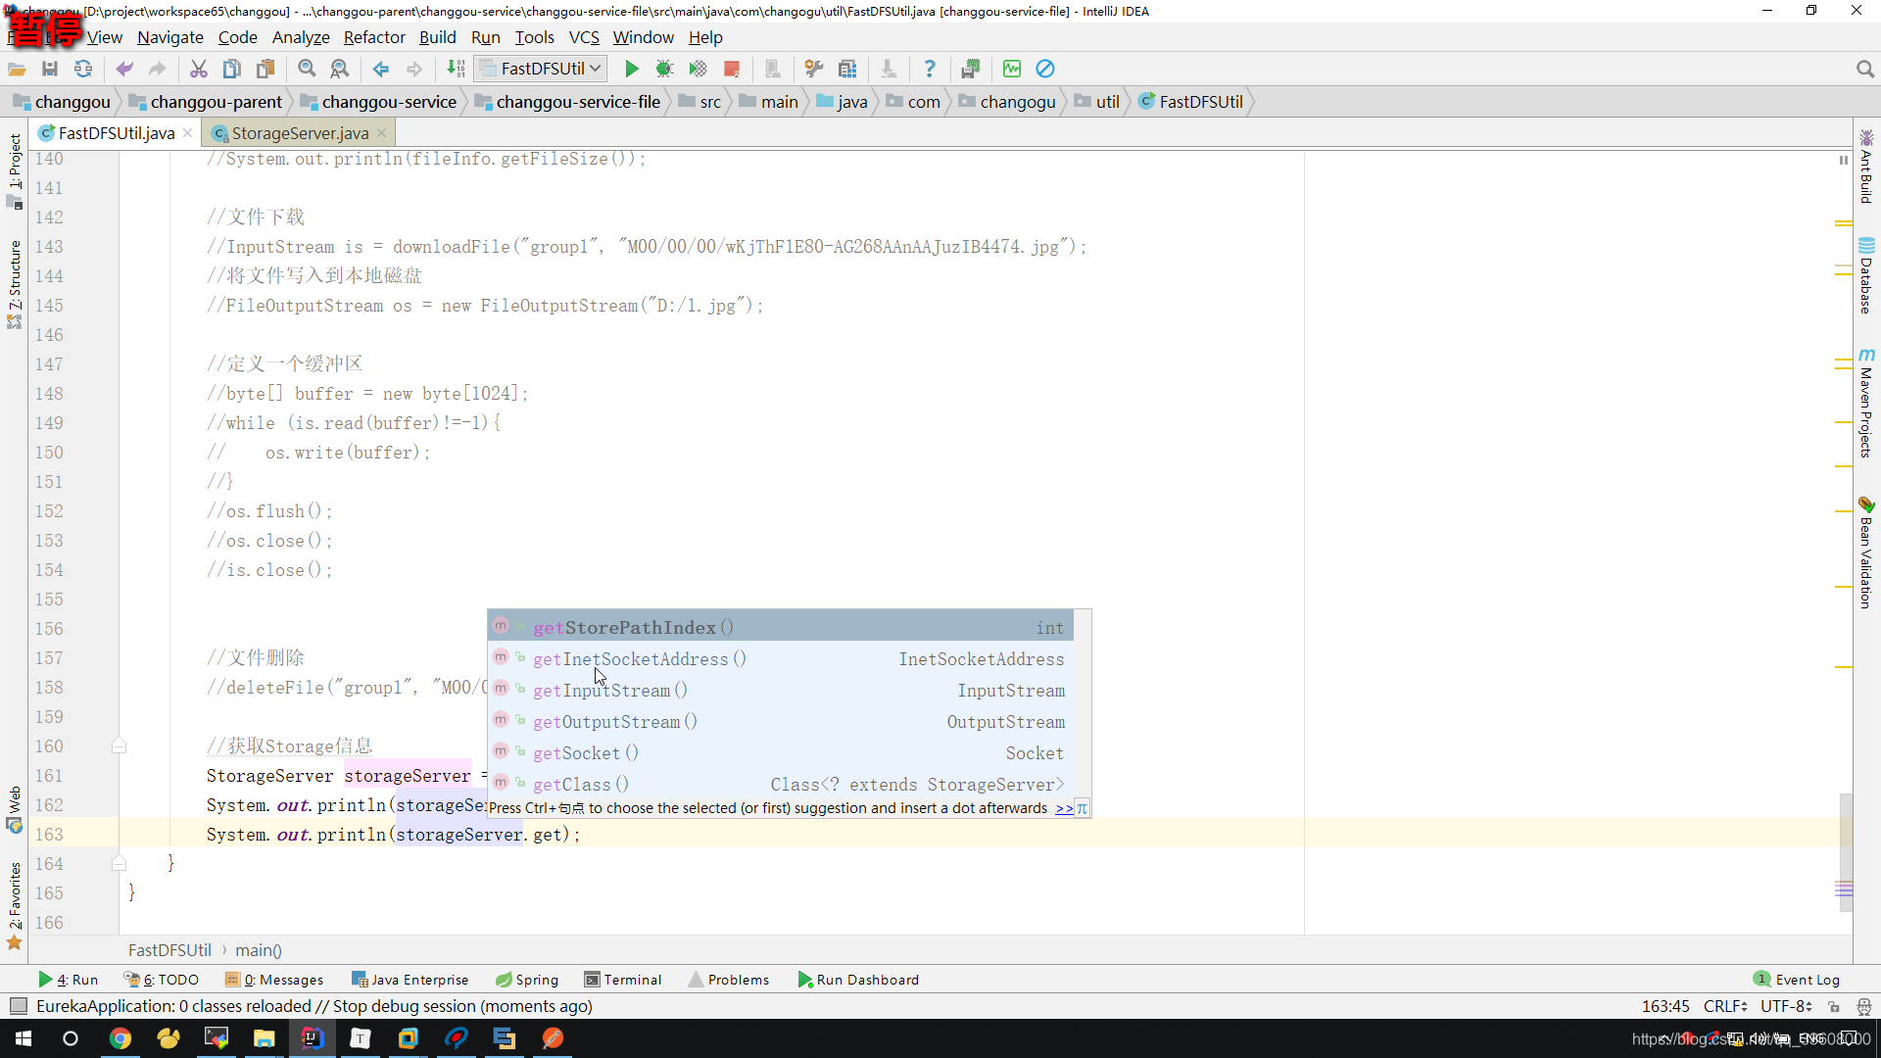Click Search Everywhere magnifier at top right
The width and height of the screenshot is (1881, 1058).
coord(1864,69)
